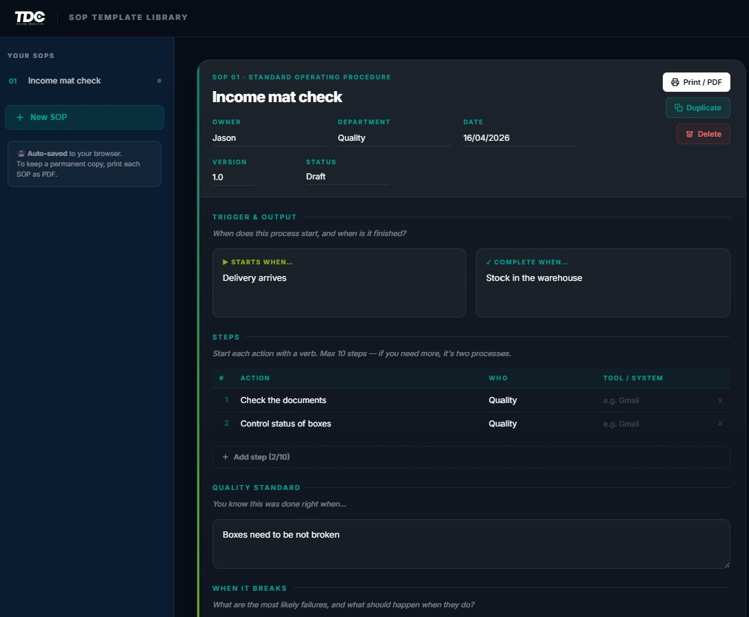Click the duplicate-pages icon on the Duplicate button

click(678, 108)
